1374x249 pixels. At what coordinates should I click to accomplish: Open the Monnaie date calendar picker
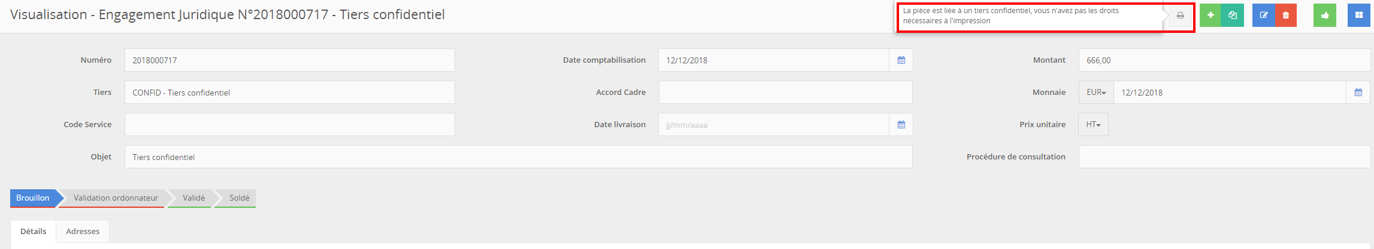(1358, 93)
